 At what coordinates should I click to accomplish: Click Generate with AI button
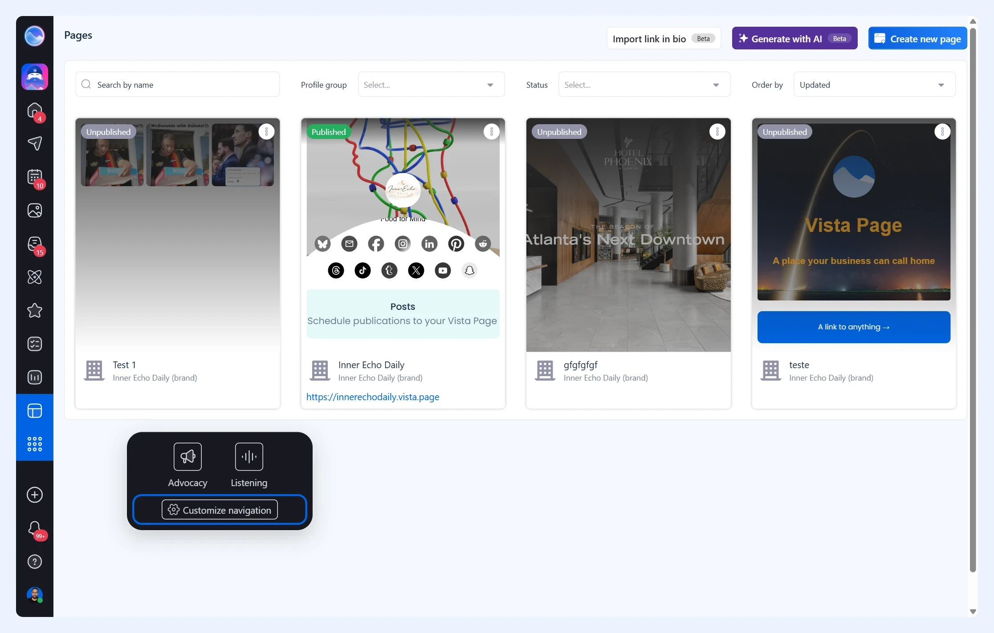click(794, 39)
